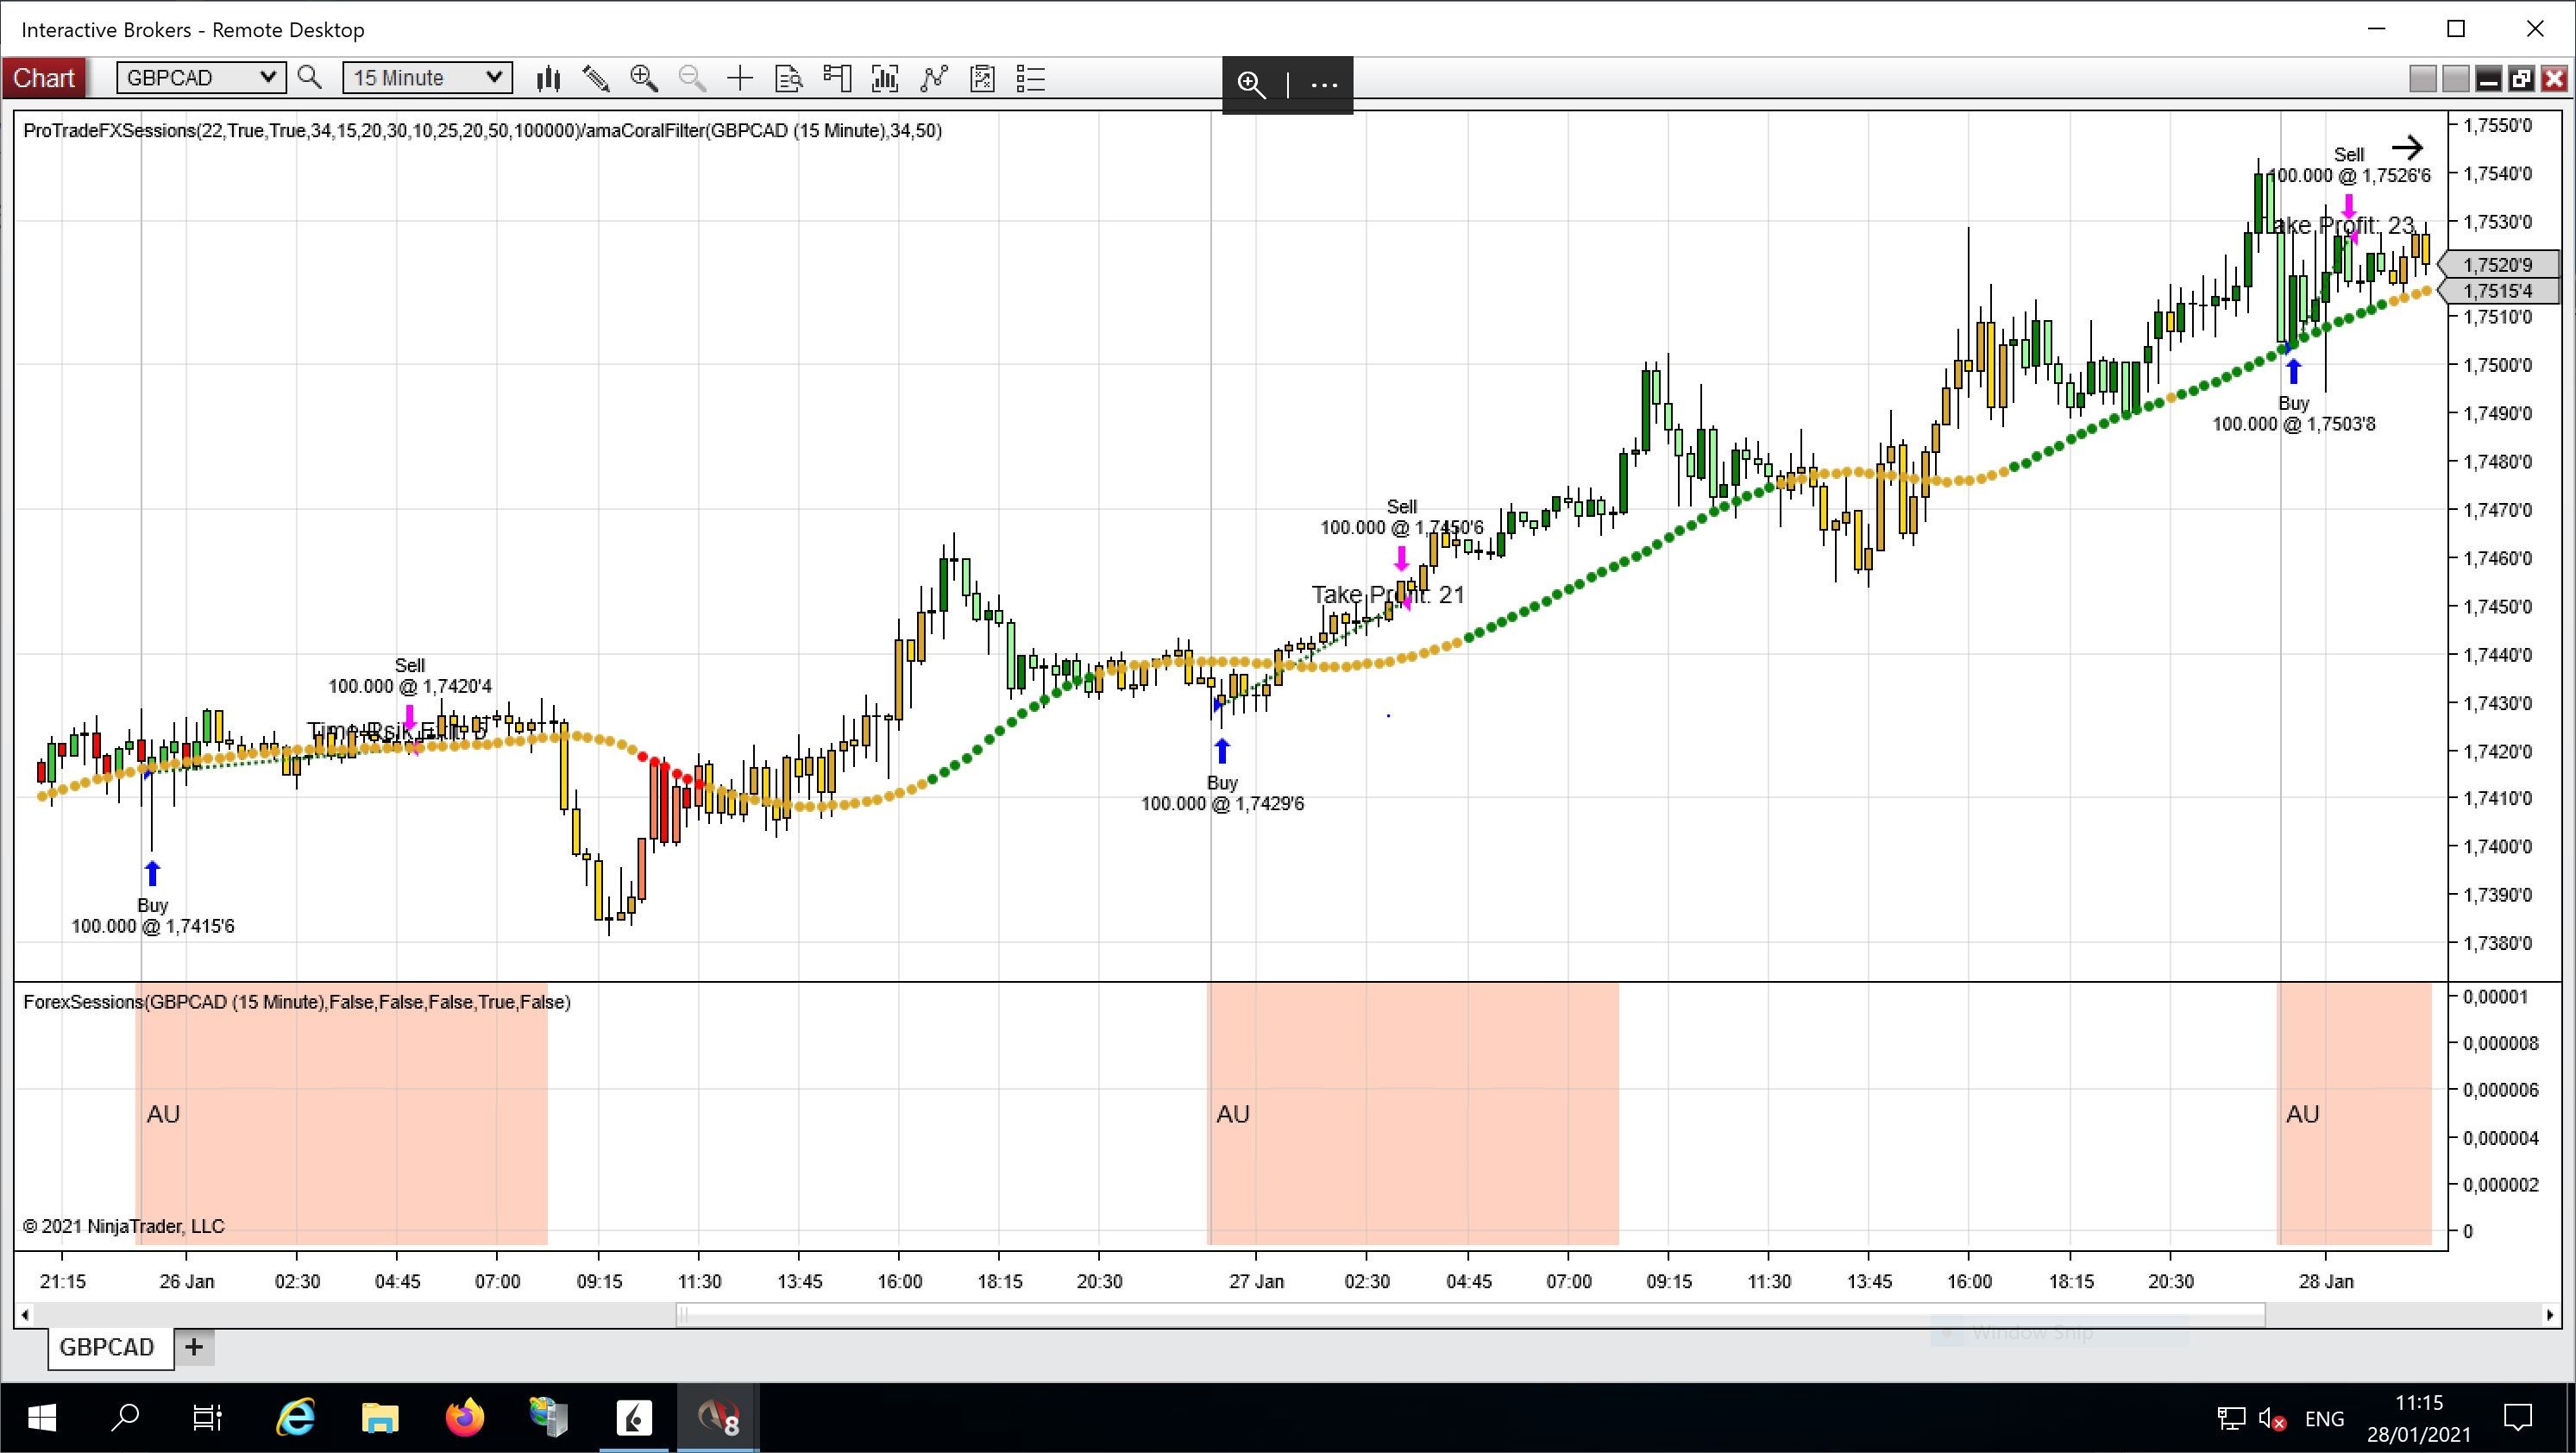Open remote desktop more options ellipsis
This screenshot has width=2576, height=1453.
pyautogui.click(x=1324, y=85)
